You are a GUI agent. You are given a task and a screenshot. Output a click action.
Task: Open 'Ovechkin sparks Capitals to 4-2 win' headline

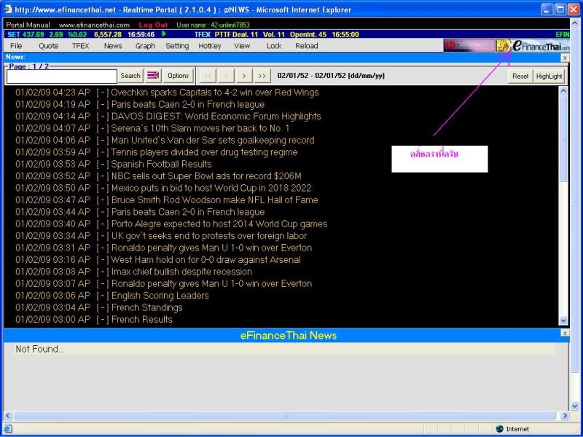pyautogui.click(x=214, y=92)
